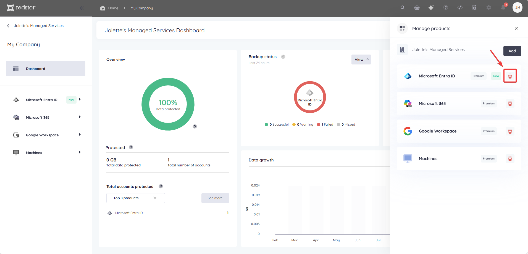The height and width of the screenshot is (254, 528).
Task: Expand Machines in sidebar
Action: [x=80, y=152]
